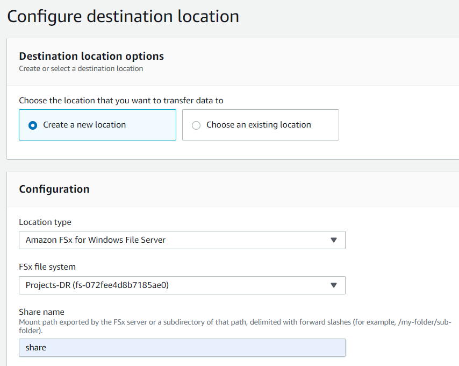
Task: Select the 'Choose an existing location' option
Action: (260, 124)
